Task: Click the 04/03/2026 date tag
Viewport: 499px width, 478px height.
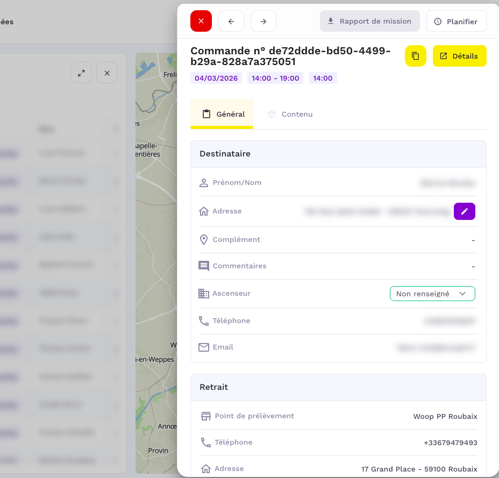Action: click(216, 79)
